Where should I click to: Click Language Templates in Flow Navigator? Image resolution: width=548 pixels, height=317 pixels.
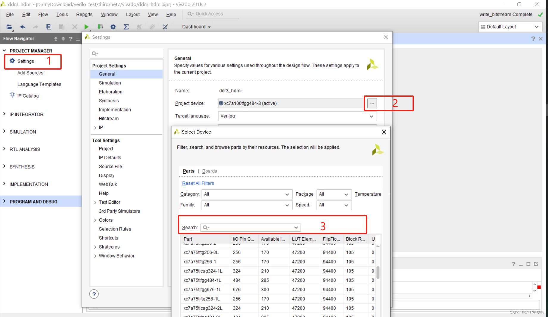pos(39,84)
